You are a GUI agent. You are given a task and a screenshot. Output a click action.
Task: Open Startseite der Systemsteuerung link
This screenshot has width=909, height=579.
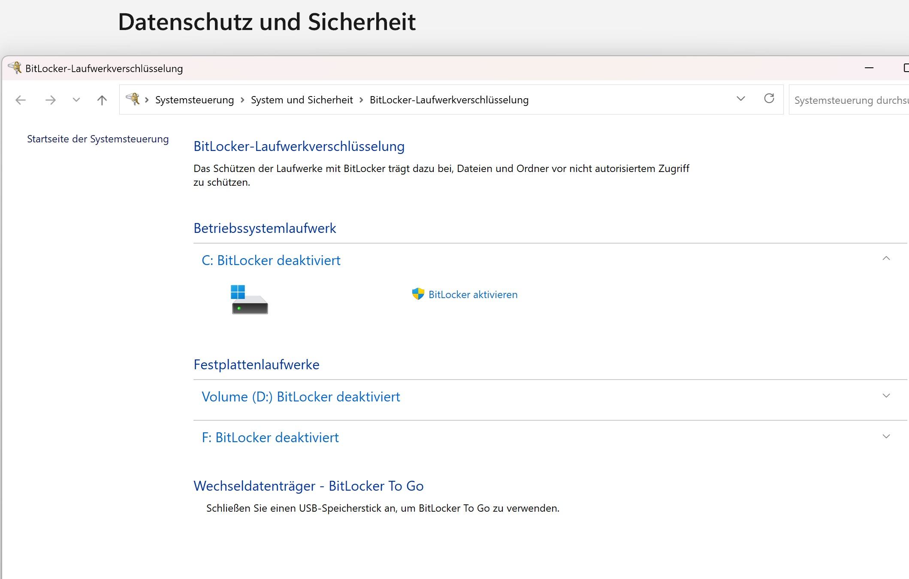98,139
